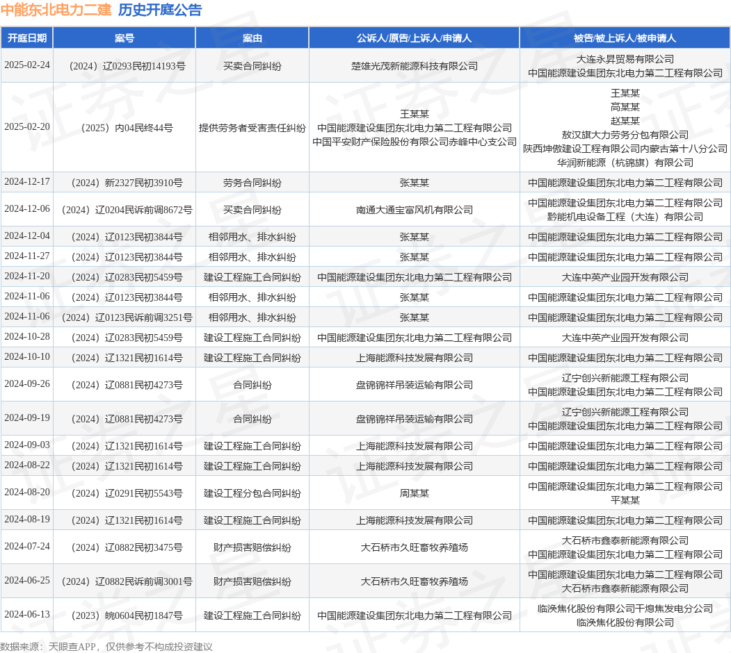Click date cell 2024-07-24

point(27,546)
